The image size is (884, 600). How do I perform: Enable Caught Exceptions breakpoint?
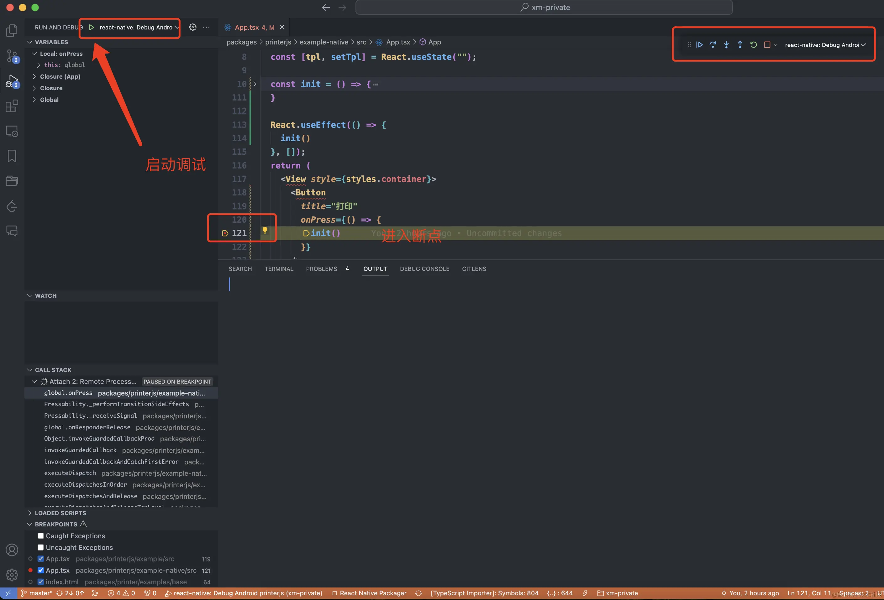click(x=41, y=536)
